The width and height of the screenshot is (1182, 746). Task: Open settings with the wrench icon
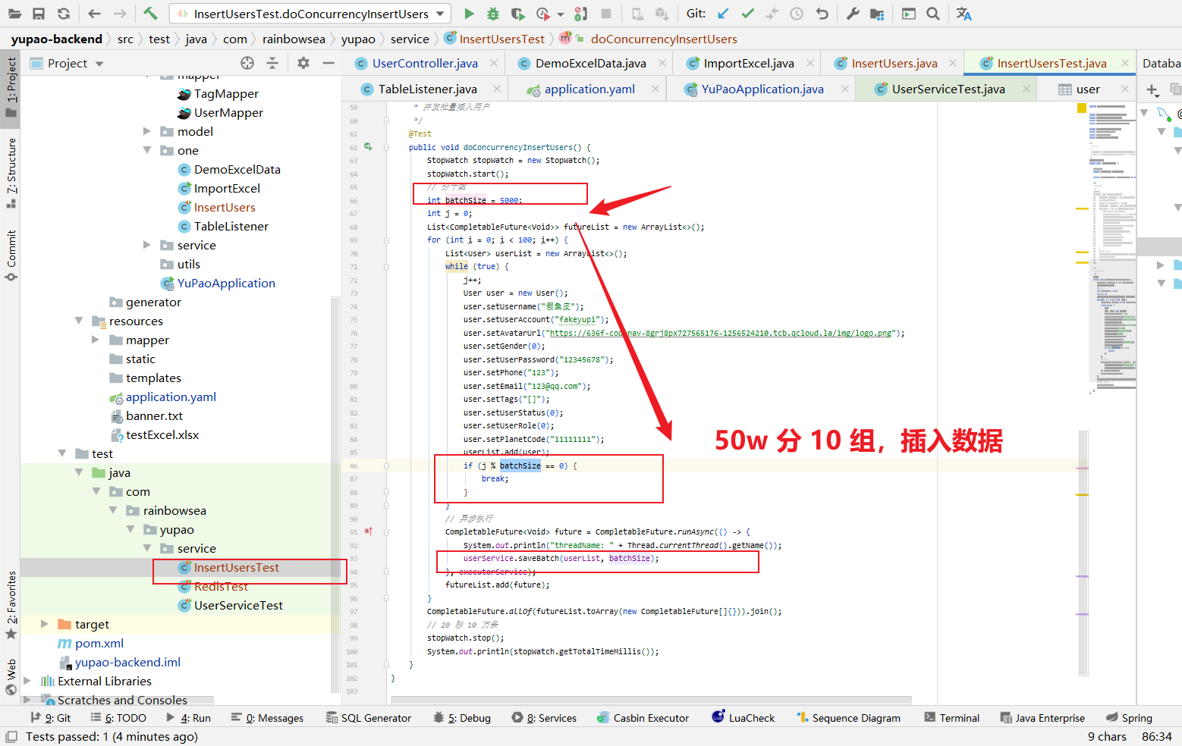(x=853, y=14)
